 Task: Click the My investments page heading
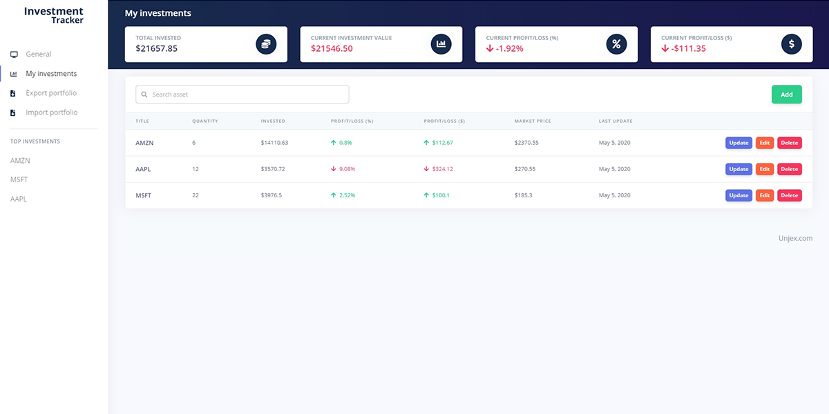[x=158, y=13]
